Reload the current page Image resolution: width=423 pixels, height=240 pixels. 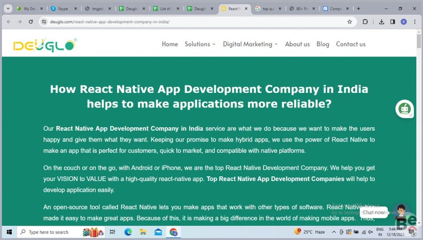31,22
